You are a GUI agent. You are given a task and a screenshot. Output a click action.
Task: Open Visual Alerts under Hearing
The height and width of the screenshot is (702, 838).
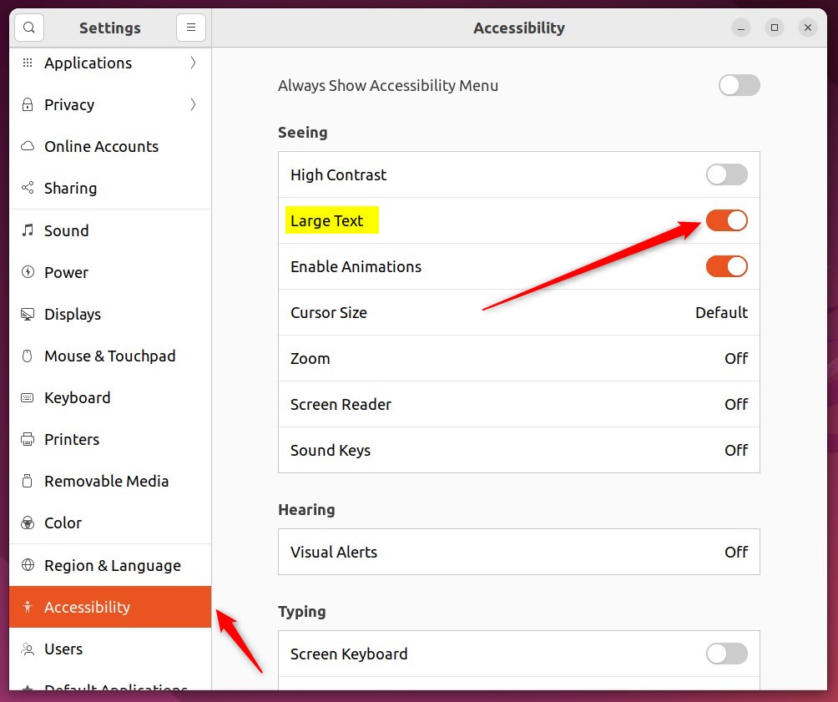pos(518,552)
